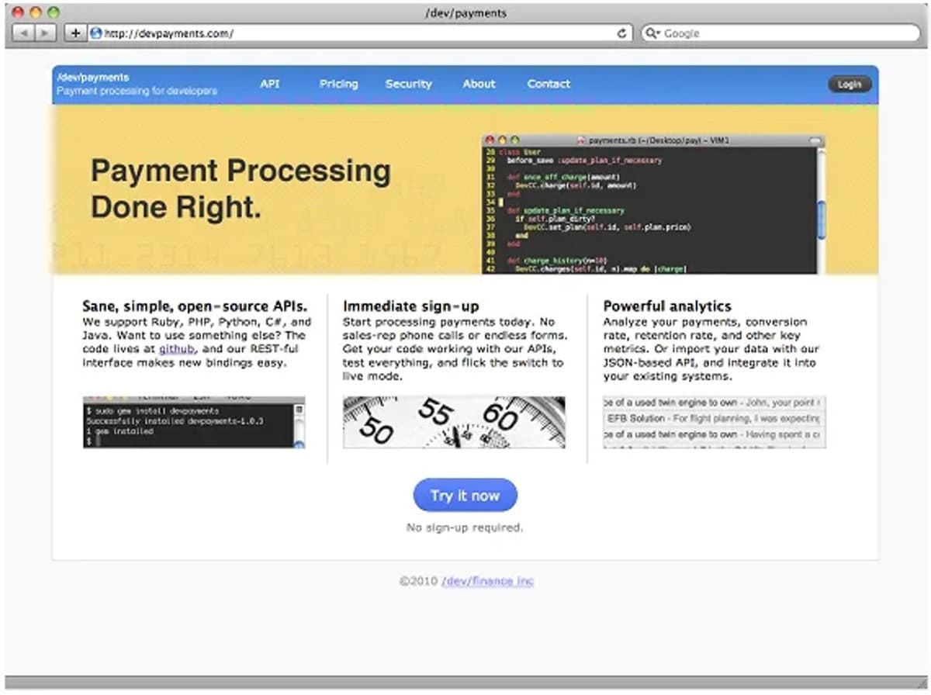Click the Try it now button
Image resolution: width=931 pixels, height=695 pixels.
(465, 496)
